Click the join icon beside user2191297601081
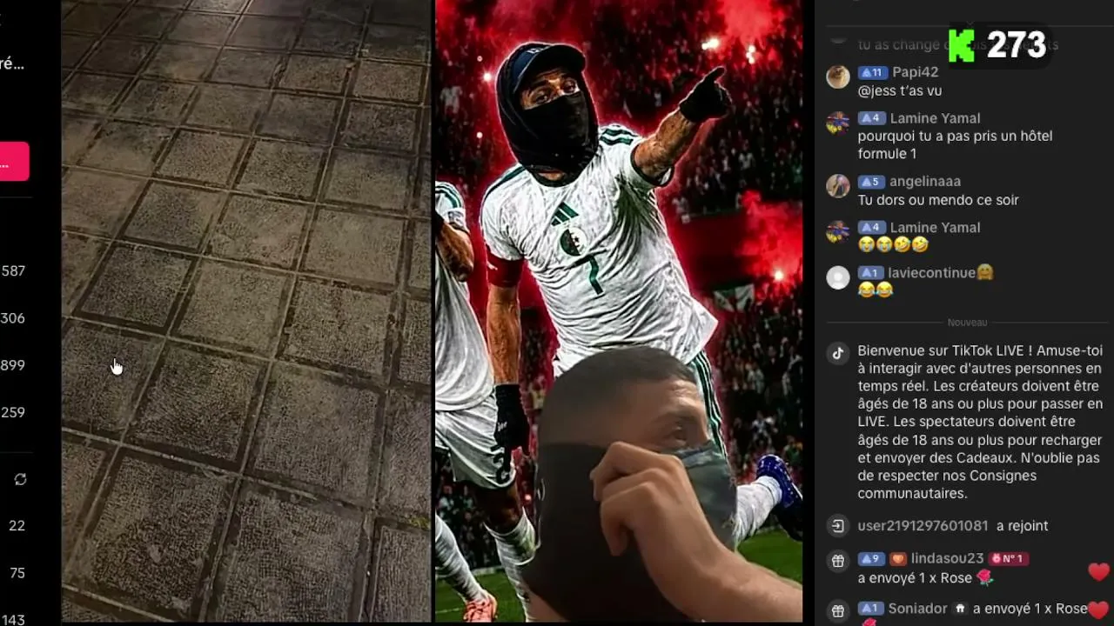This screenshot has height=626, width=1114. pyautogui.click(x=837, y=526)
